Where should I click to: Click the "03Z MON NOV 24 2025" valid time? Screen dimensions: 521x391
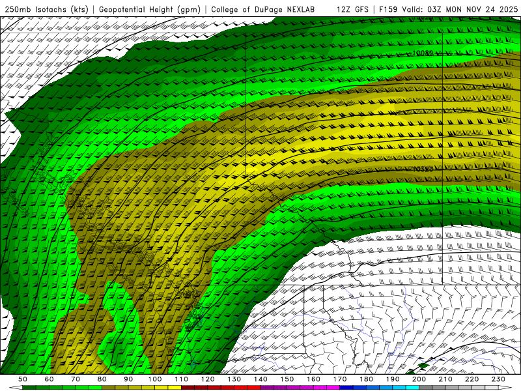(x=473, y=9)
